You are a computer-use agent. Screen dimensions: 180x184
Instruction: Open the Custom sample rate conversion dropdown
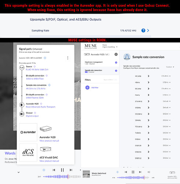click(170, 67)
